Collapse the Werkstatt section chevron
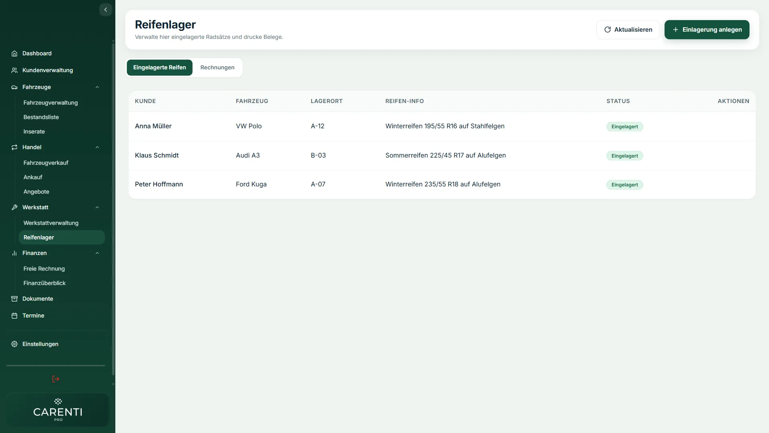Image resolution: width=769 pixels, height=433 pixels. tap(97, 207)
